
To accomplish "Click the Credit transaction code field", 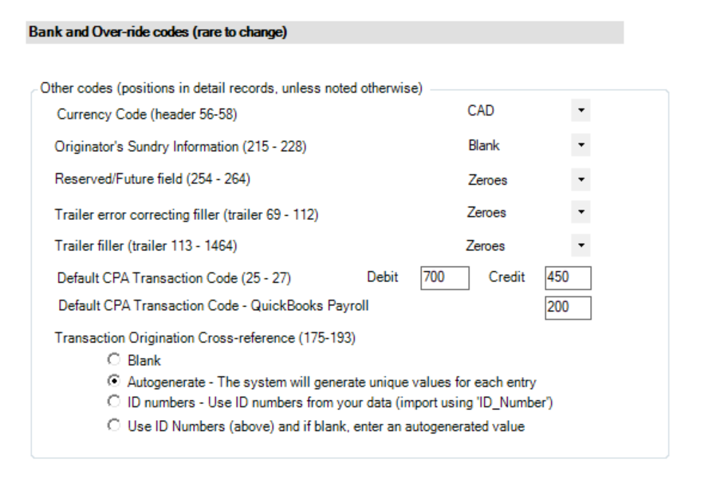I will click(567, 277).
